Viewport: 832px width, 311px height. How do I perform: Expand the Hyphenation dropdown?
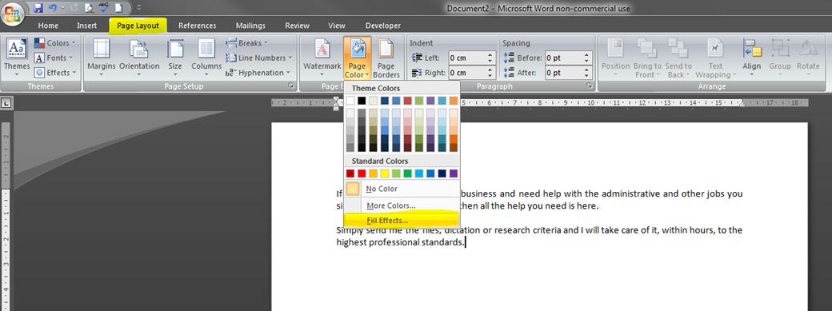click(x=258, y=73)
